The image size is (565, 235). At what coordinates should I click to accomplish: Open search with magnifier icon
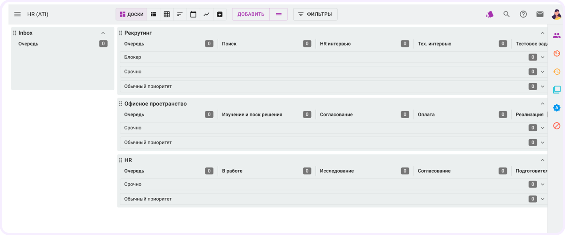[506, 14]
